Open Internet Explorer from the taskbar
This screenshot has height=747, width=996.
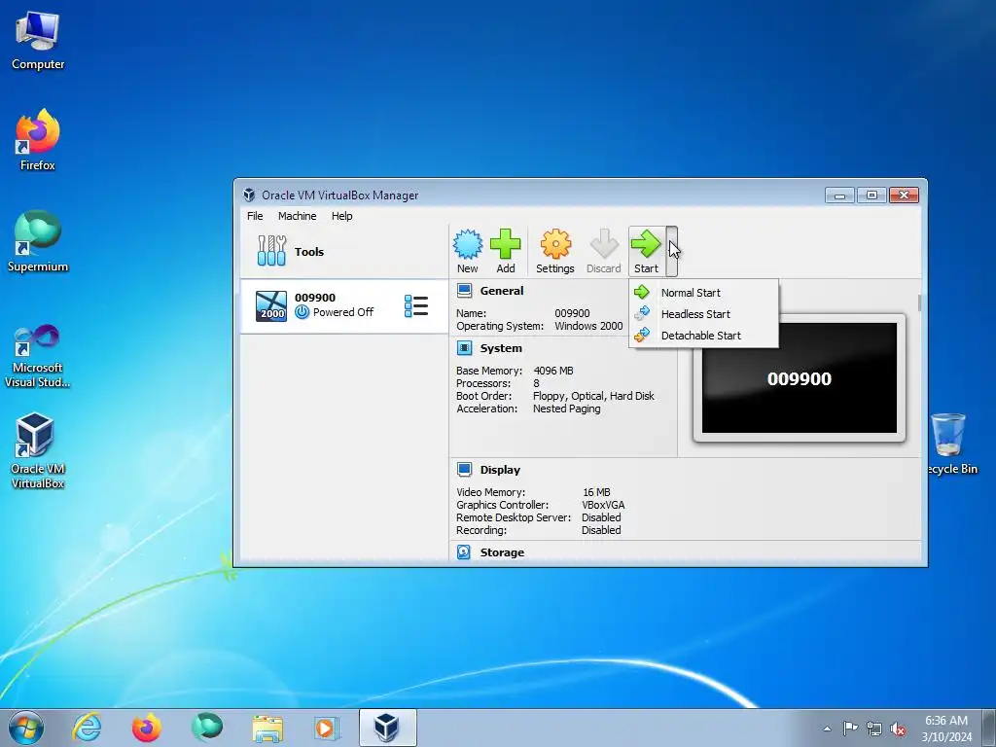87,728
